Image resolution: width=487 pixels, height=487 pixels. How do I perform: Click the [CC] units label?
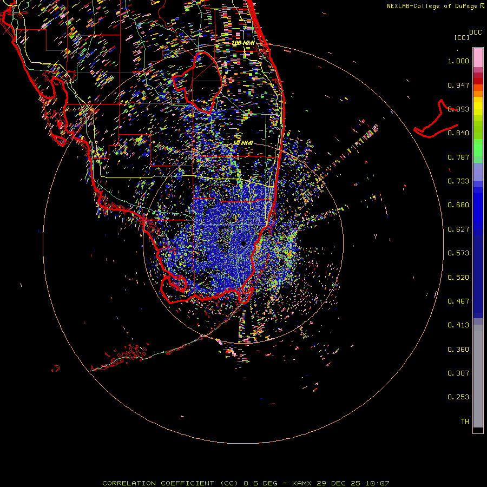point(462,37)
